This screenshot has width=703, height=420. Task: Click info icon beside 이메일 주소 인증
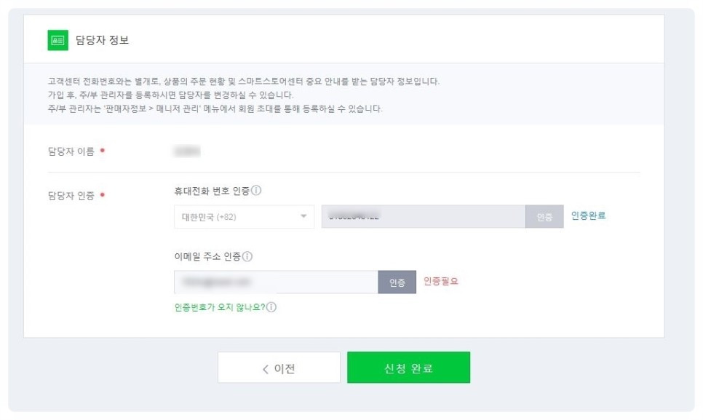pos(247,257)
